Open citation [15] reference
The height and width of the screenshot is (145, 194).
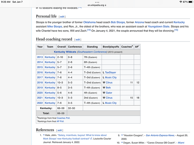(176, 30)
